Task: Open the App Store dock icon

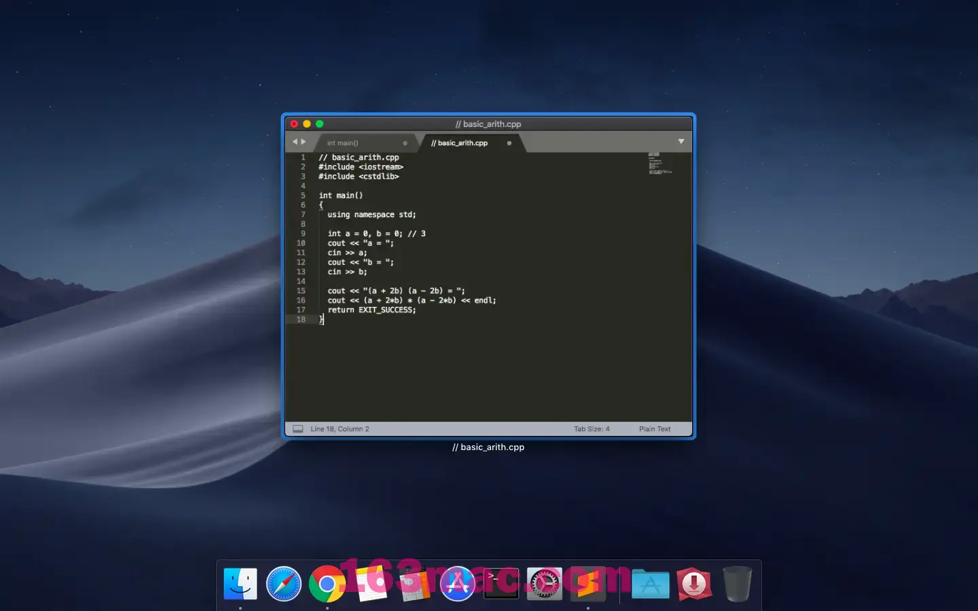Action: (x=458, y=584)
